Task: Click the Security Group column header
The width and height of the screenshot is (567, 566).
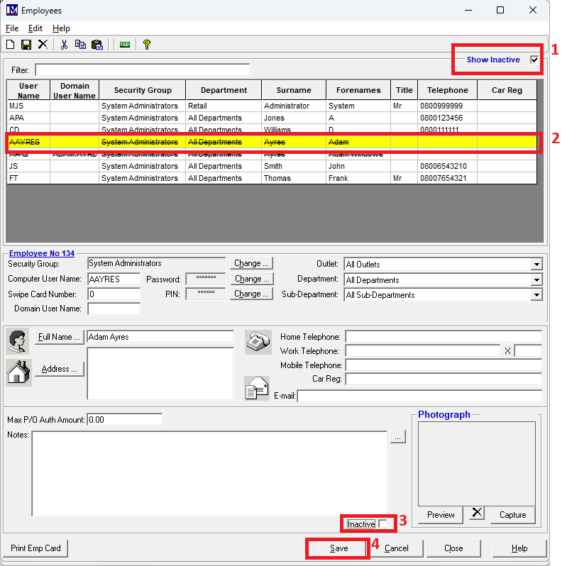Action: point(143,90)
